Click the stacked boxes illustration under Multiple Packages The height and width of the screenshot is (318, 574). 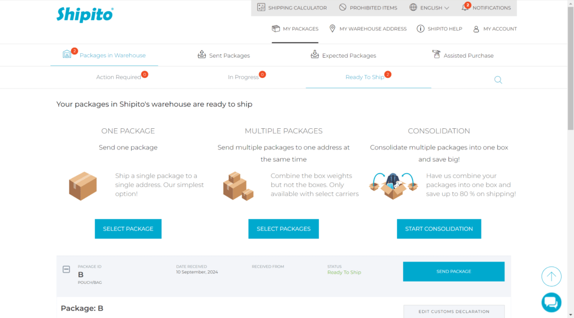[238, 186]
